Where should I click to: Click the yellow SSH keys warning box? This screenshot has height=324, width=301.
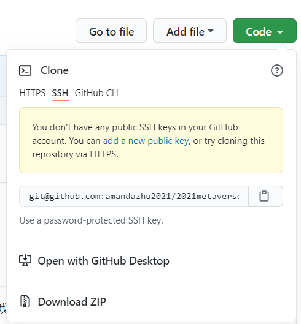pyautogui.click(x=151, y=140)
